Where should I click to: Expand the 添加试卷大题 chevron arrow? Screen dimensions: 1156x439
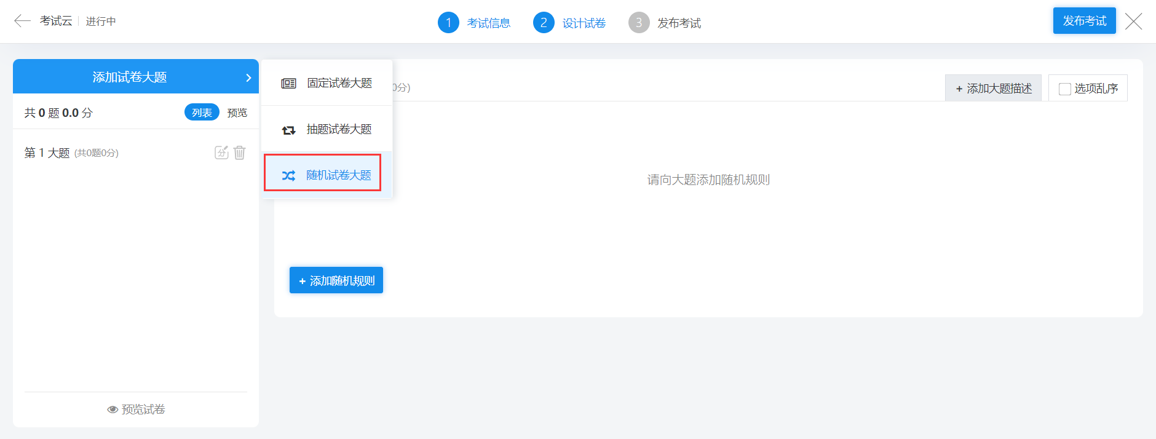point(248,77)
